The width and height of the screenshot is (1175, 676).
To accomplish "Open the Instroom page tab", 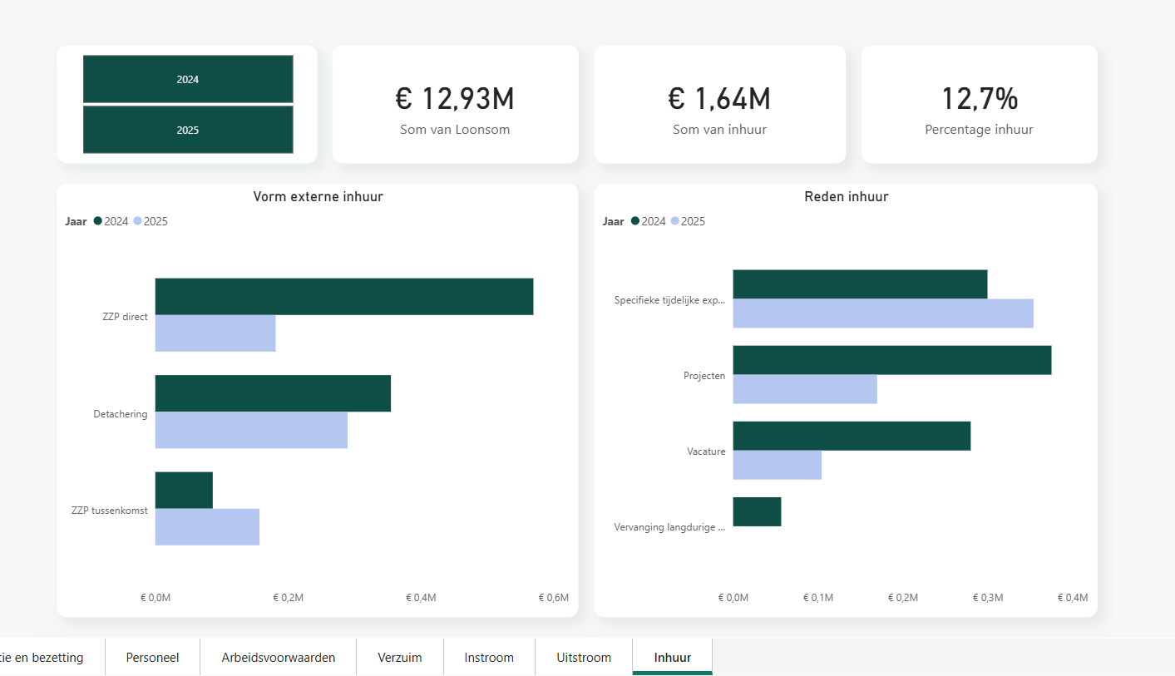I will pyautogui.click(x=489, y=657).
